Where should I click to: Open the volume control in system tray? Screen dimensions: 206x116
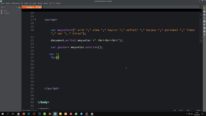coord(192,114)
